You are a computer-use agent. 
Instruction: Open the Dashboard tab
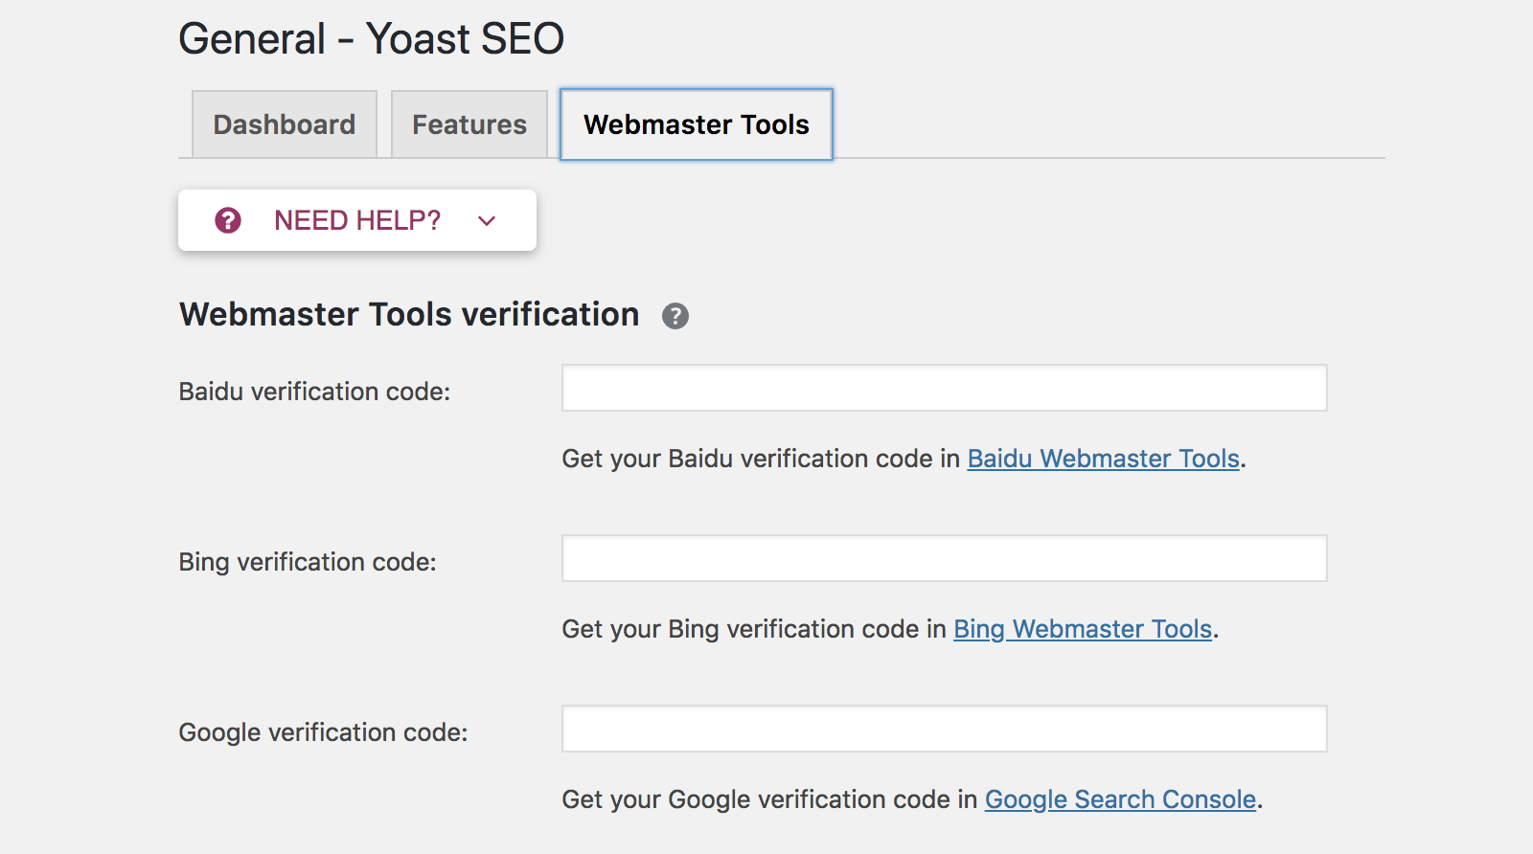pos(285,124)
